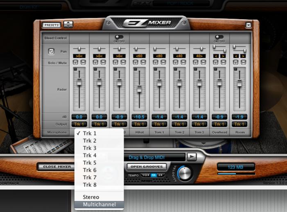Solo the Tom 1 channel
The width and height of the screenshot is (287, 212).
tap(156, 63)
